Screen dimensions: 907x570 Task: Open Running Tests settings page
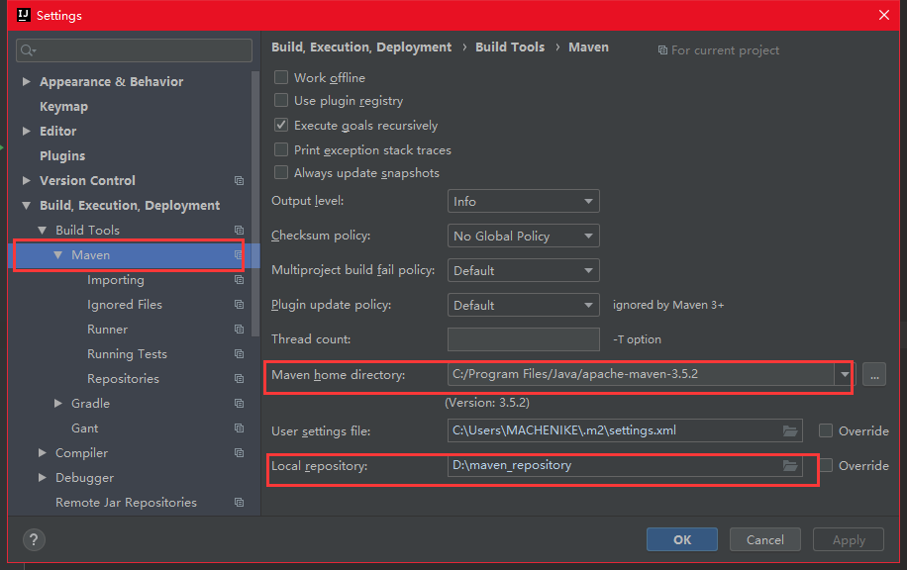(x=127, y=354)
